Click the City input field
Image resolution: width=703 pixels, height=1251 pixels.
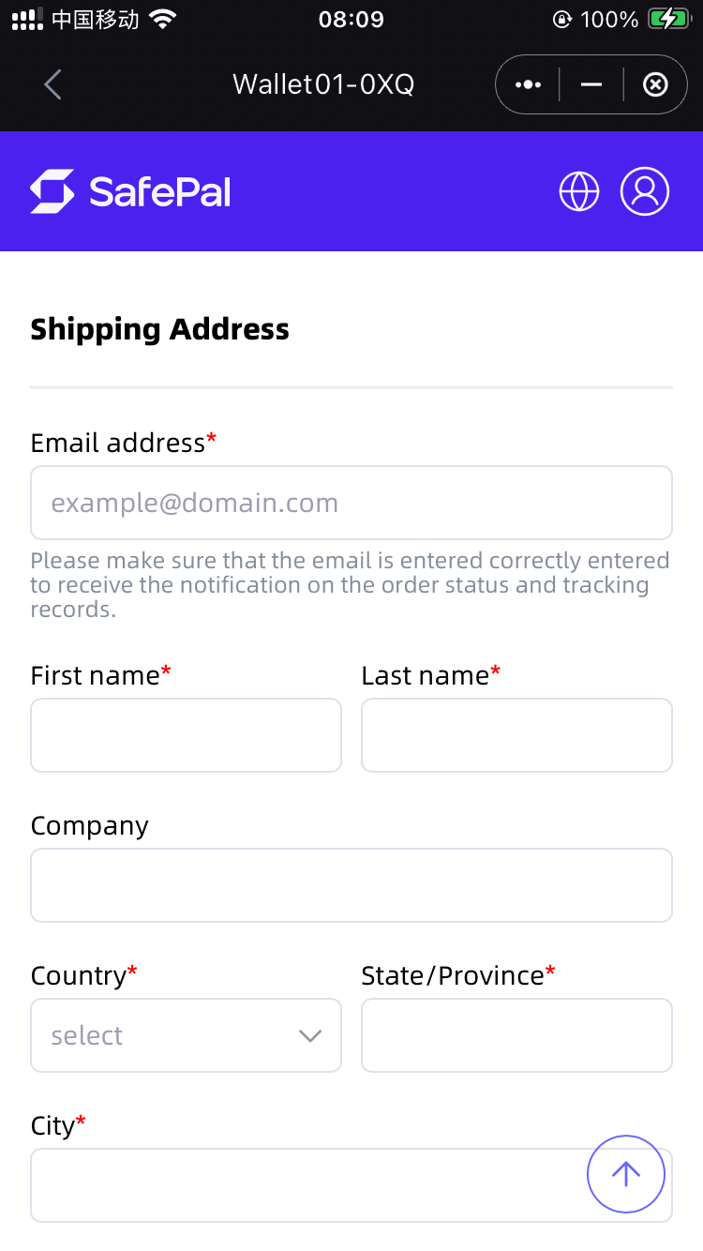point(351,1185)
